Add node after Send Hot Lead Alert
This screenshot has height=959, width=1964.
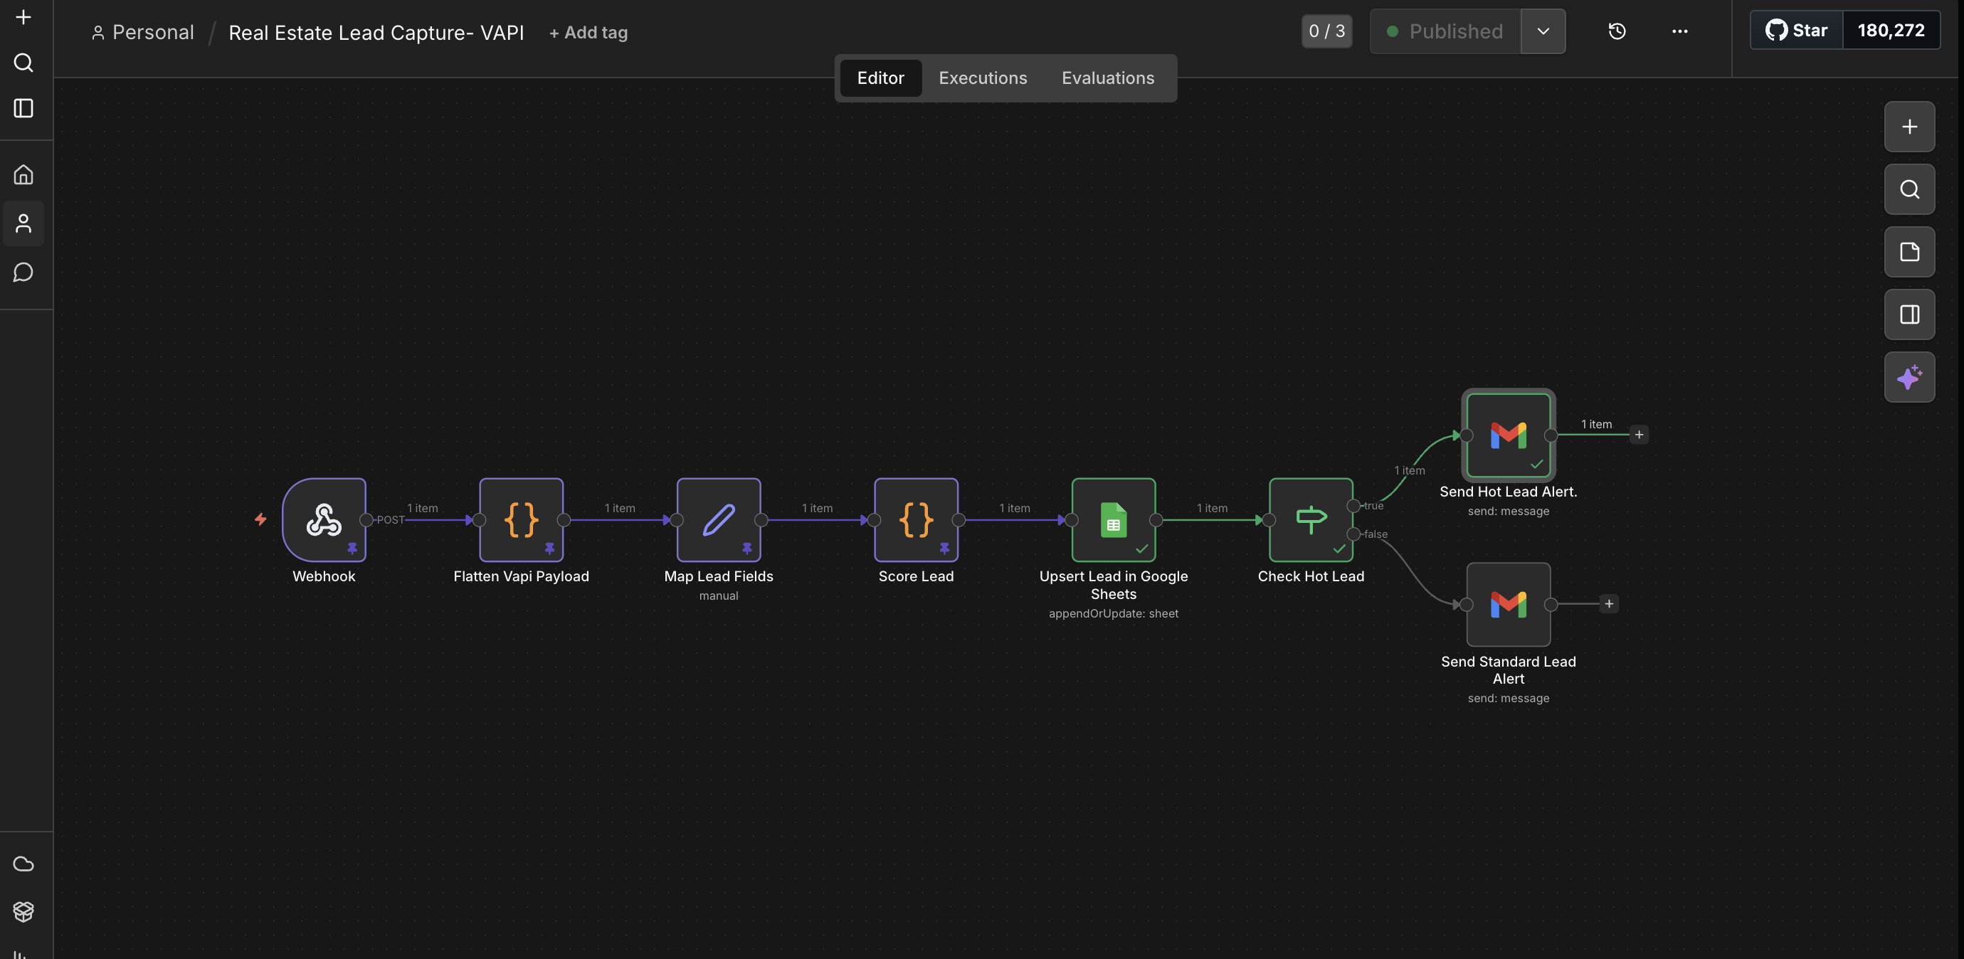point(1640,435)
